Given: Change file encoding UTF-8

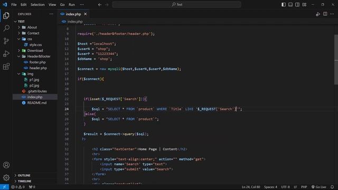Looking at the screenshot, I should tap(285, 187).
